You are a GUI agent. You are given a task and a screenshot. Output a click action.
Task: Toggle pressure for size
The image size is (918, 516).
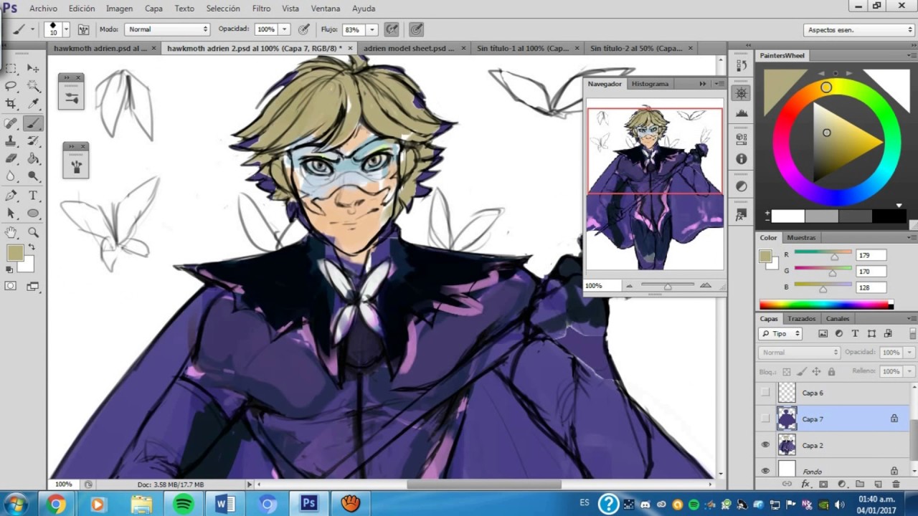point(416,29)
